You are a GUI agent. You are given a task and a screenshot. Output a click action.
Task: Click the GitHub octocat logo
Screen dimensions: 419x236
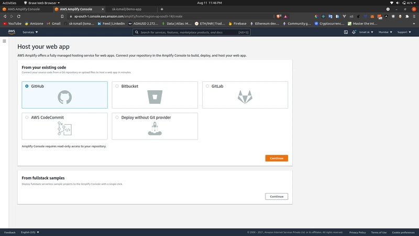[x=64, y=97]
